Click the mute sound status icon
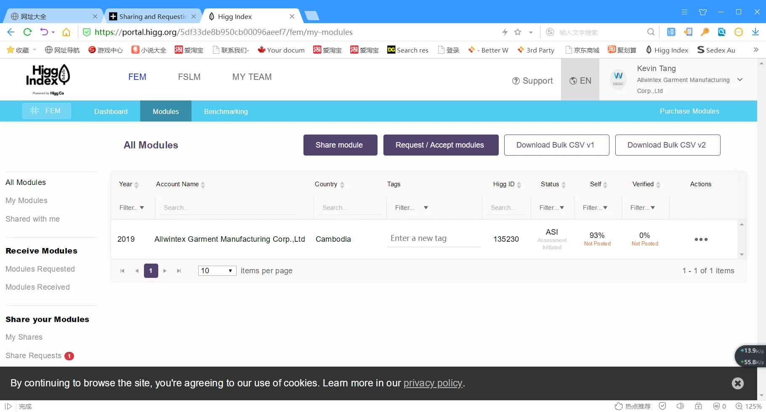This screenshot has height=412, width=766. (x=680, y=406)
